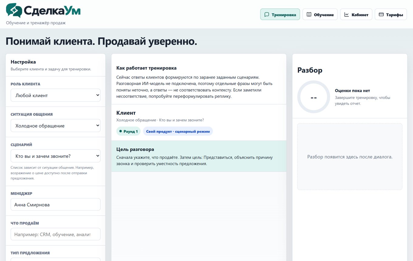Click the СделкаУм brand name text
Image resolution: width=413 pixels, height=261 pixels.
[52, 11]
